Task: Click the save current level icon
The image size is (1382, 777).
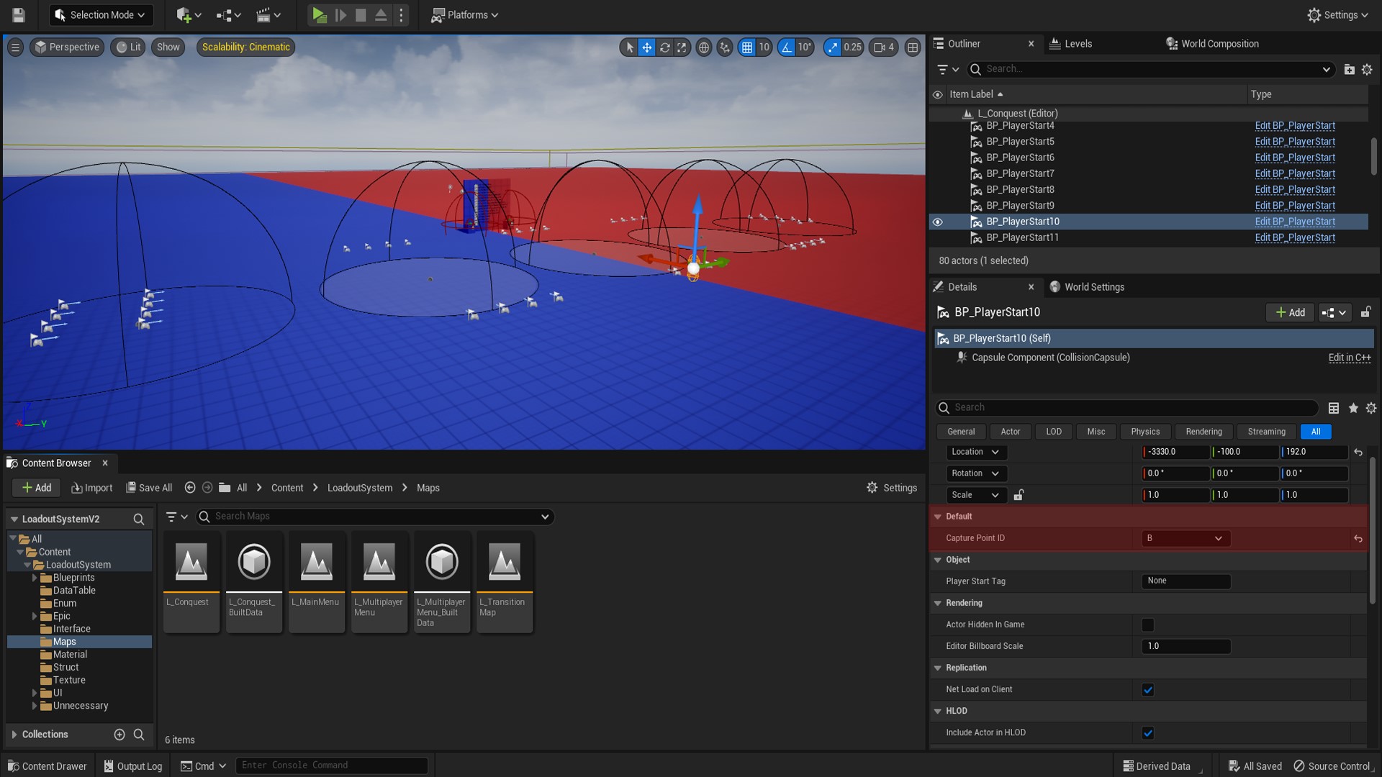Action: (x=19, y=14)
